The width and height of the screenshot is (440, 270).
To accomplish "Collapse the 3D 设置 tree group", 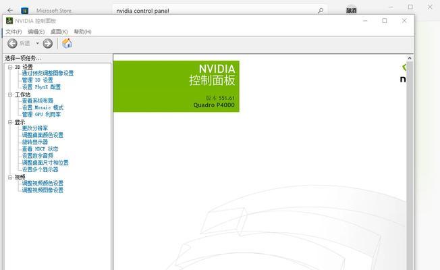I will [x=10, y=67].
